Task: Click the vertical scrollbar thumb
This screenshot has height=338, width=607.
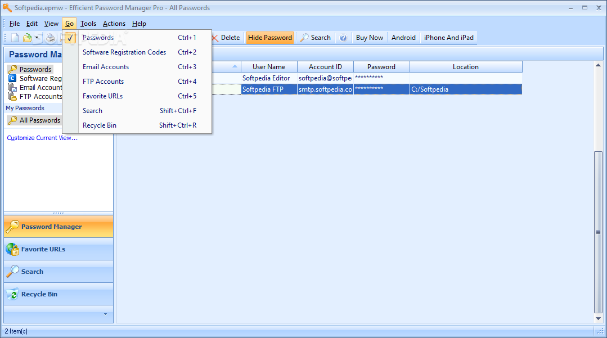Action: click(598, 232)
